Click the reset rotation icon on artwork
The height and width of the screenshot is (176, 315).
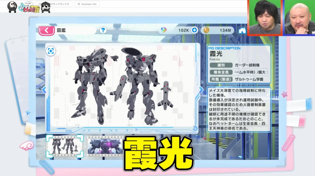195,128
